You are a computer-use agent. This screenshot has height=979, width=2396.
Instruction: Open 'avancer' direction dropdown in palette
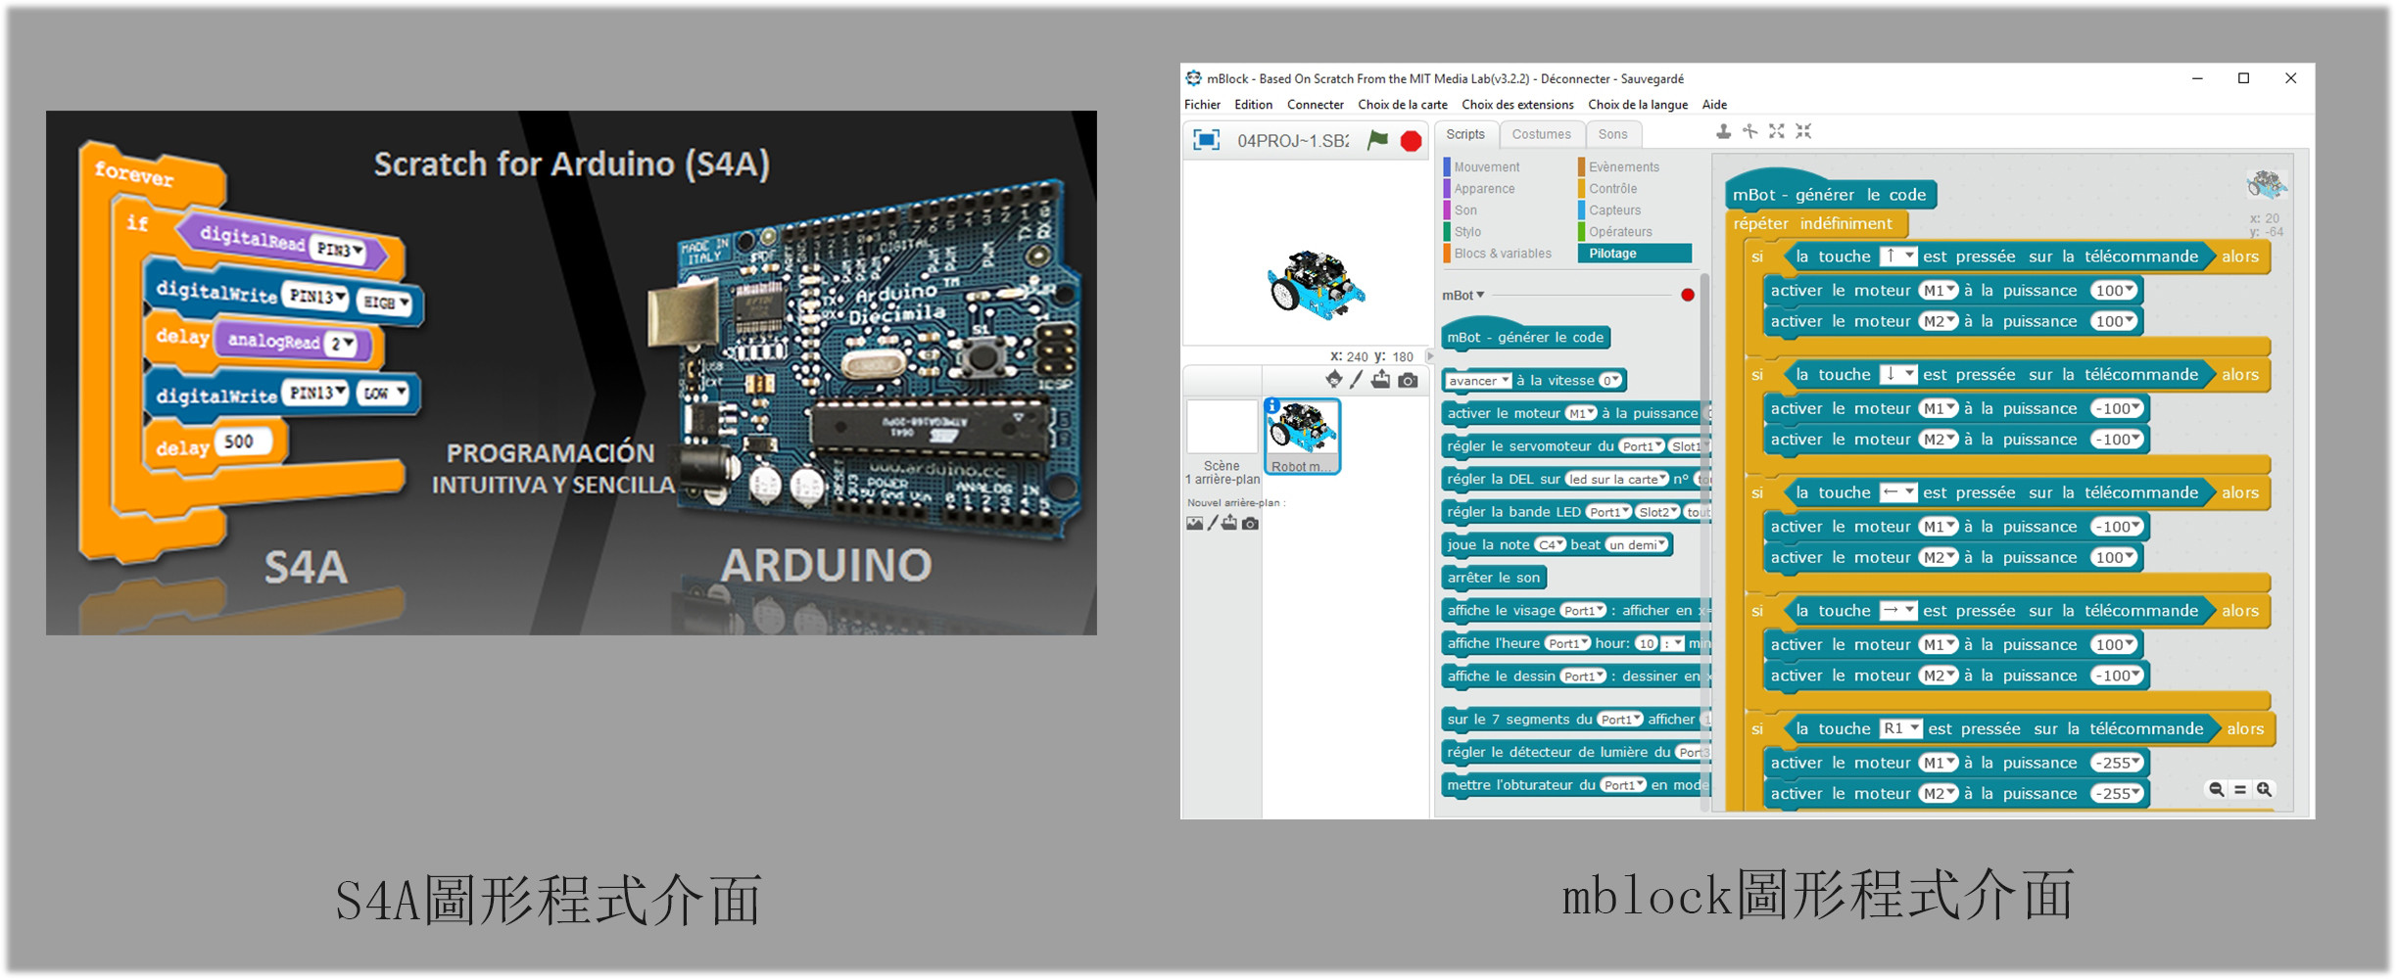(1479, 381)
